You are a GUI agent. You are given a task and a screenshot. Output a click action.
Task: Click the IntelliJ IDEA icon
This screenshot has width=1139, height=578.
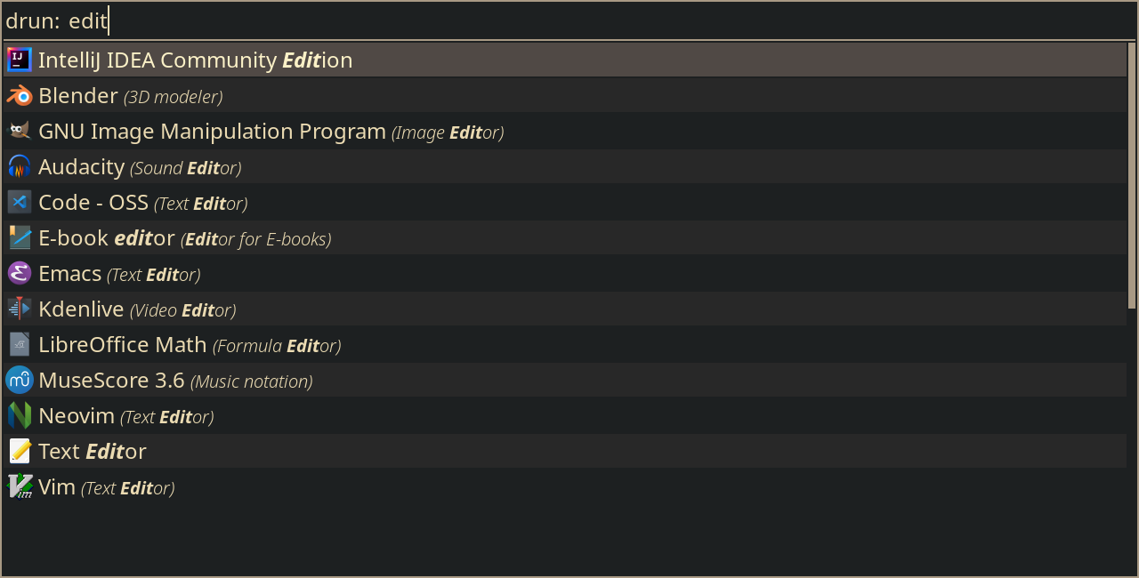click(x=20, y=60)
